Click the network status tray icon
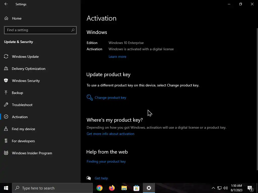Screen dimensions: 258x193 [x=219, y=188]
